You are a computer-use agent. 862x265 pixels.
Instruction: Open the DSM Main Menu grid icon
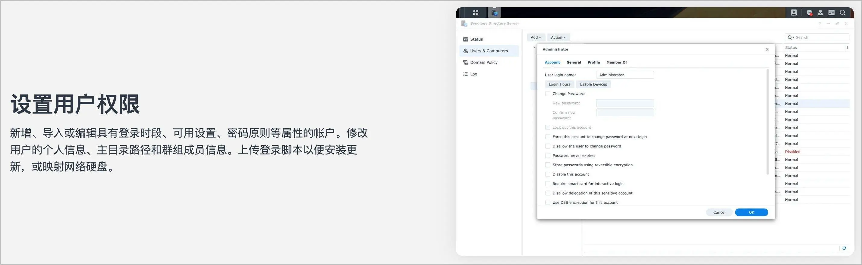pos(475,13)
